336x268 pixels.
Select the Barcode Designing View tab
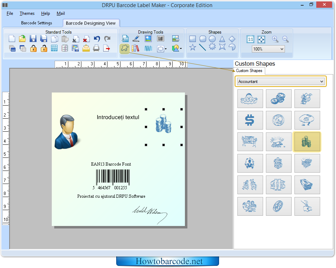tap(91, 23)
